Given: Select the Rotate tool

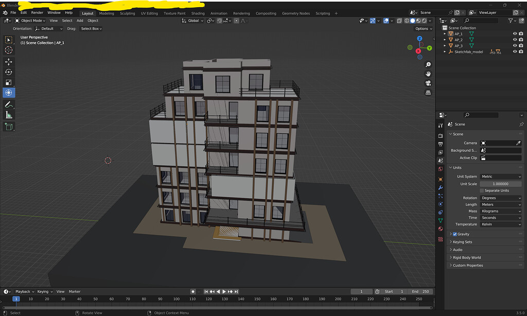Looking at the screenshot, I should pyautogui.click(x=9, y=72).
